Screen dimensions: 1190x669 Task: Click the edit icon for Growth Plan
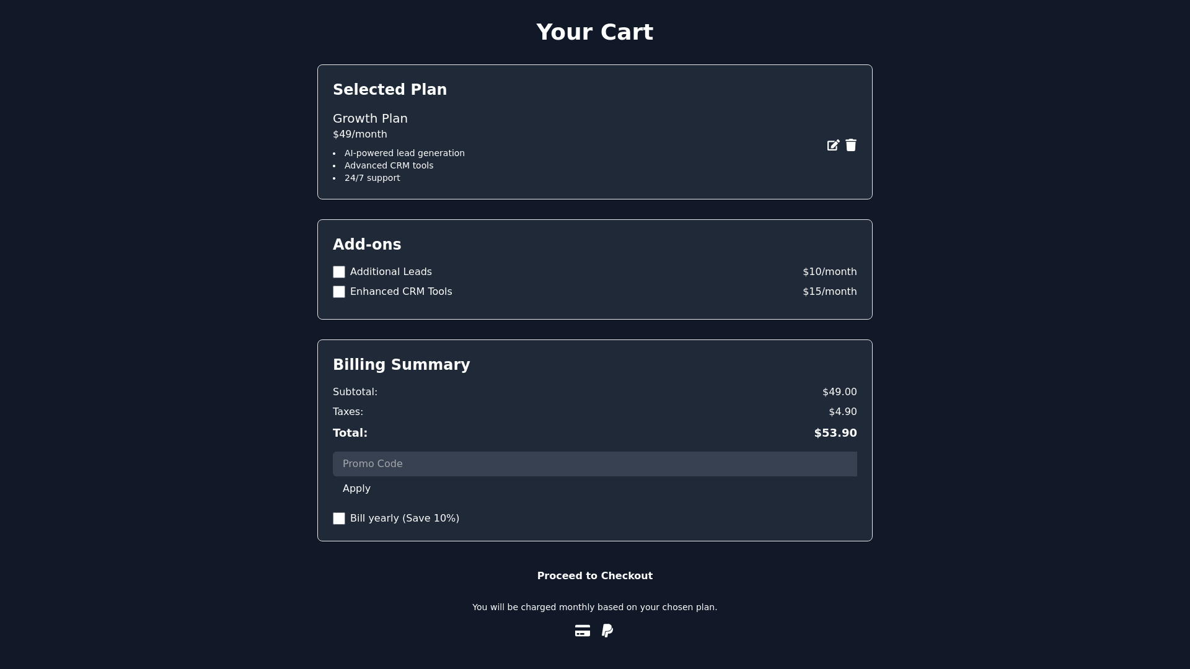[x=833, y=145]
